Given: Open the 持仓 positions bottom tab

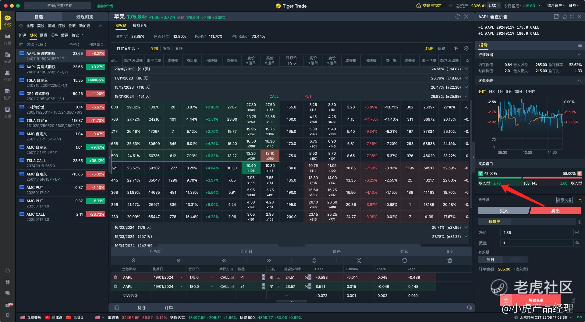Looking at the screenshot, I should (142, 308).
